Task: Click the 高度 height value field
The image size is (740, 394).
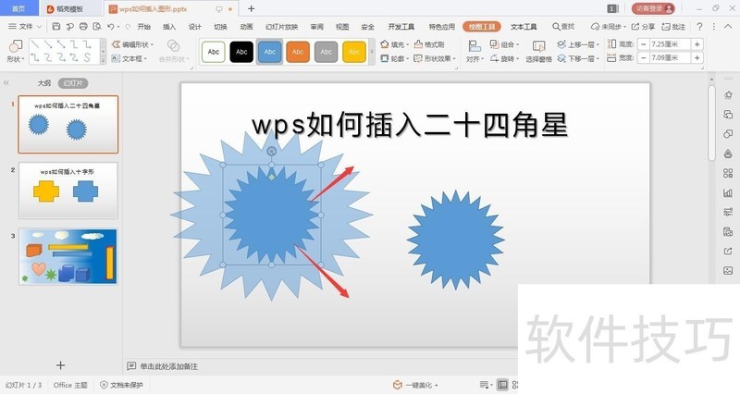Action: tap(670, 43)
